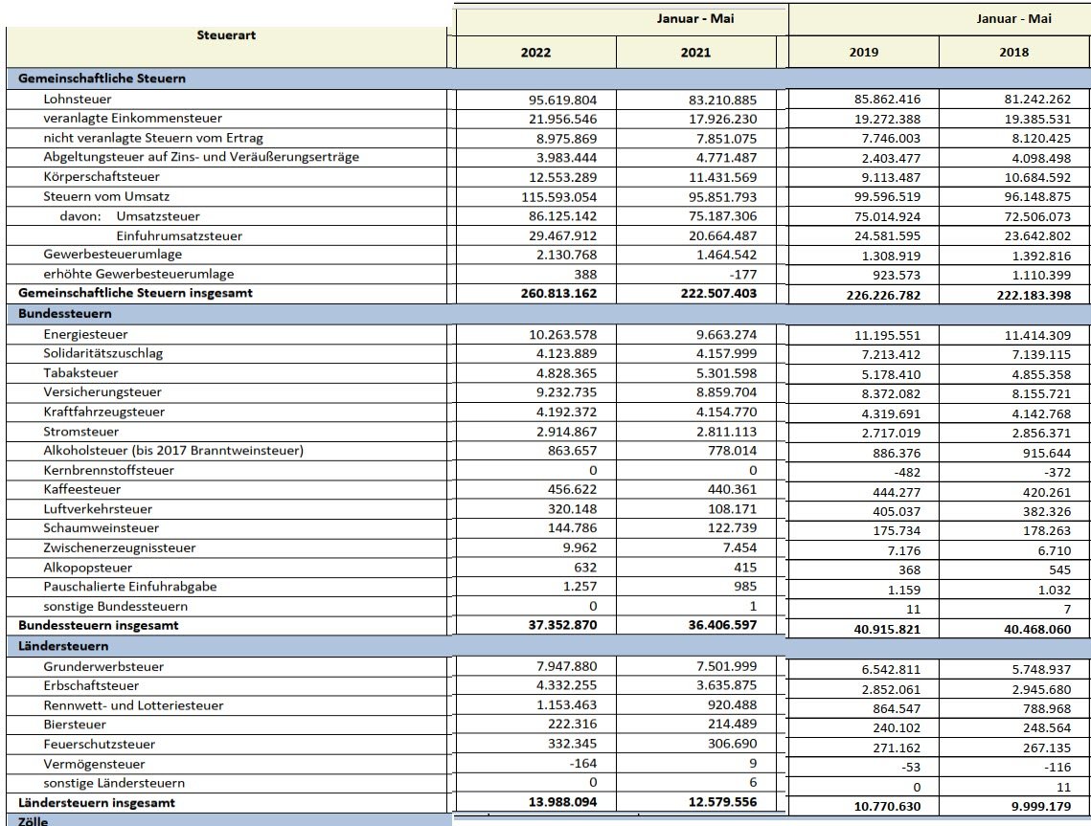Select the Versicherungsteuer row label
This screenshot has height=826, width=1091.
click(102, 392)
